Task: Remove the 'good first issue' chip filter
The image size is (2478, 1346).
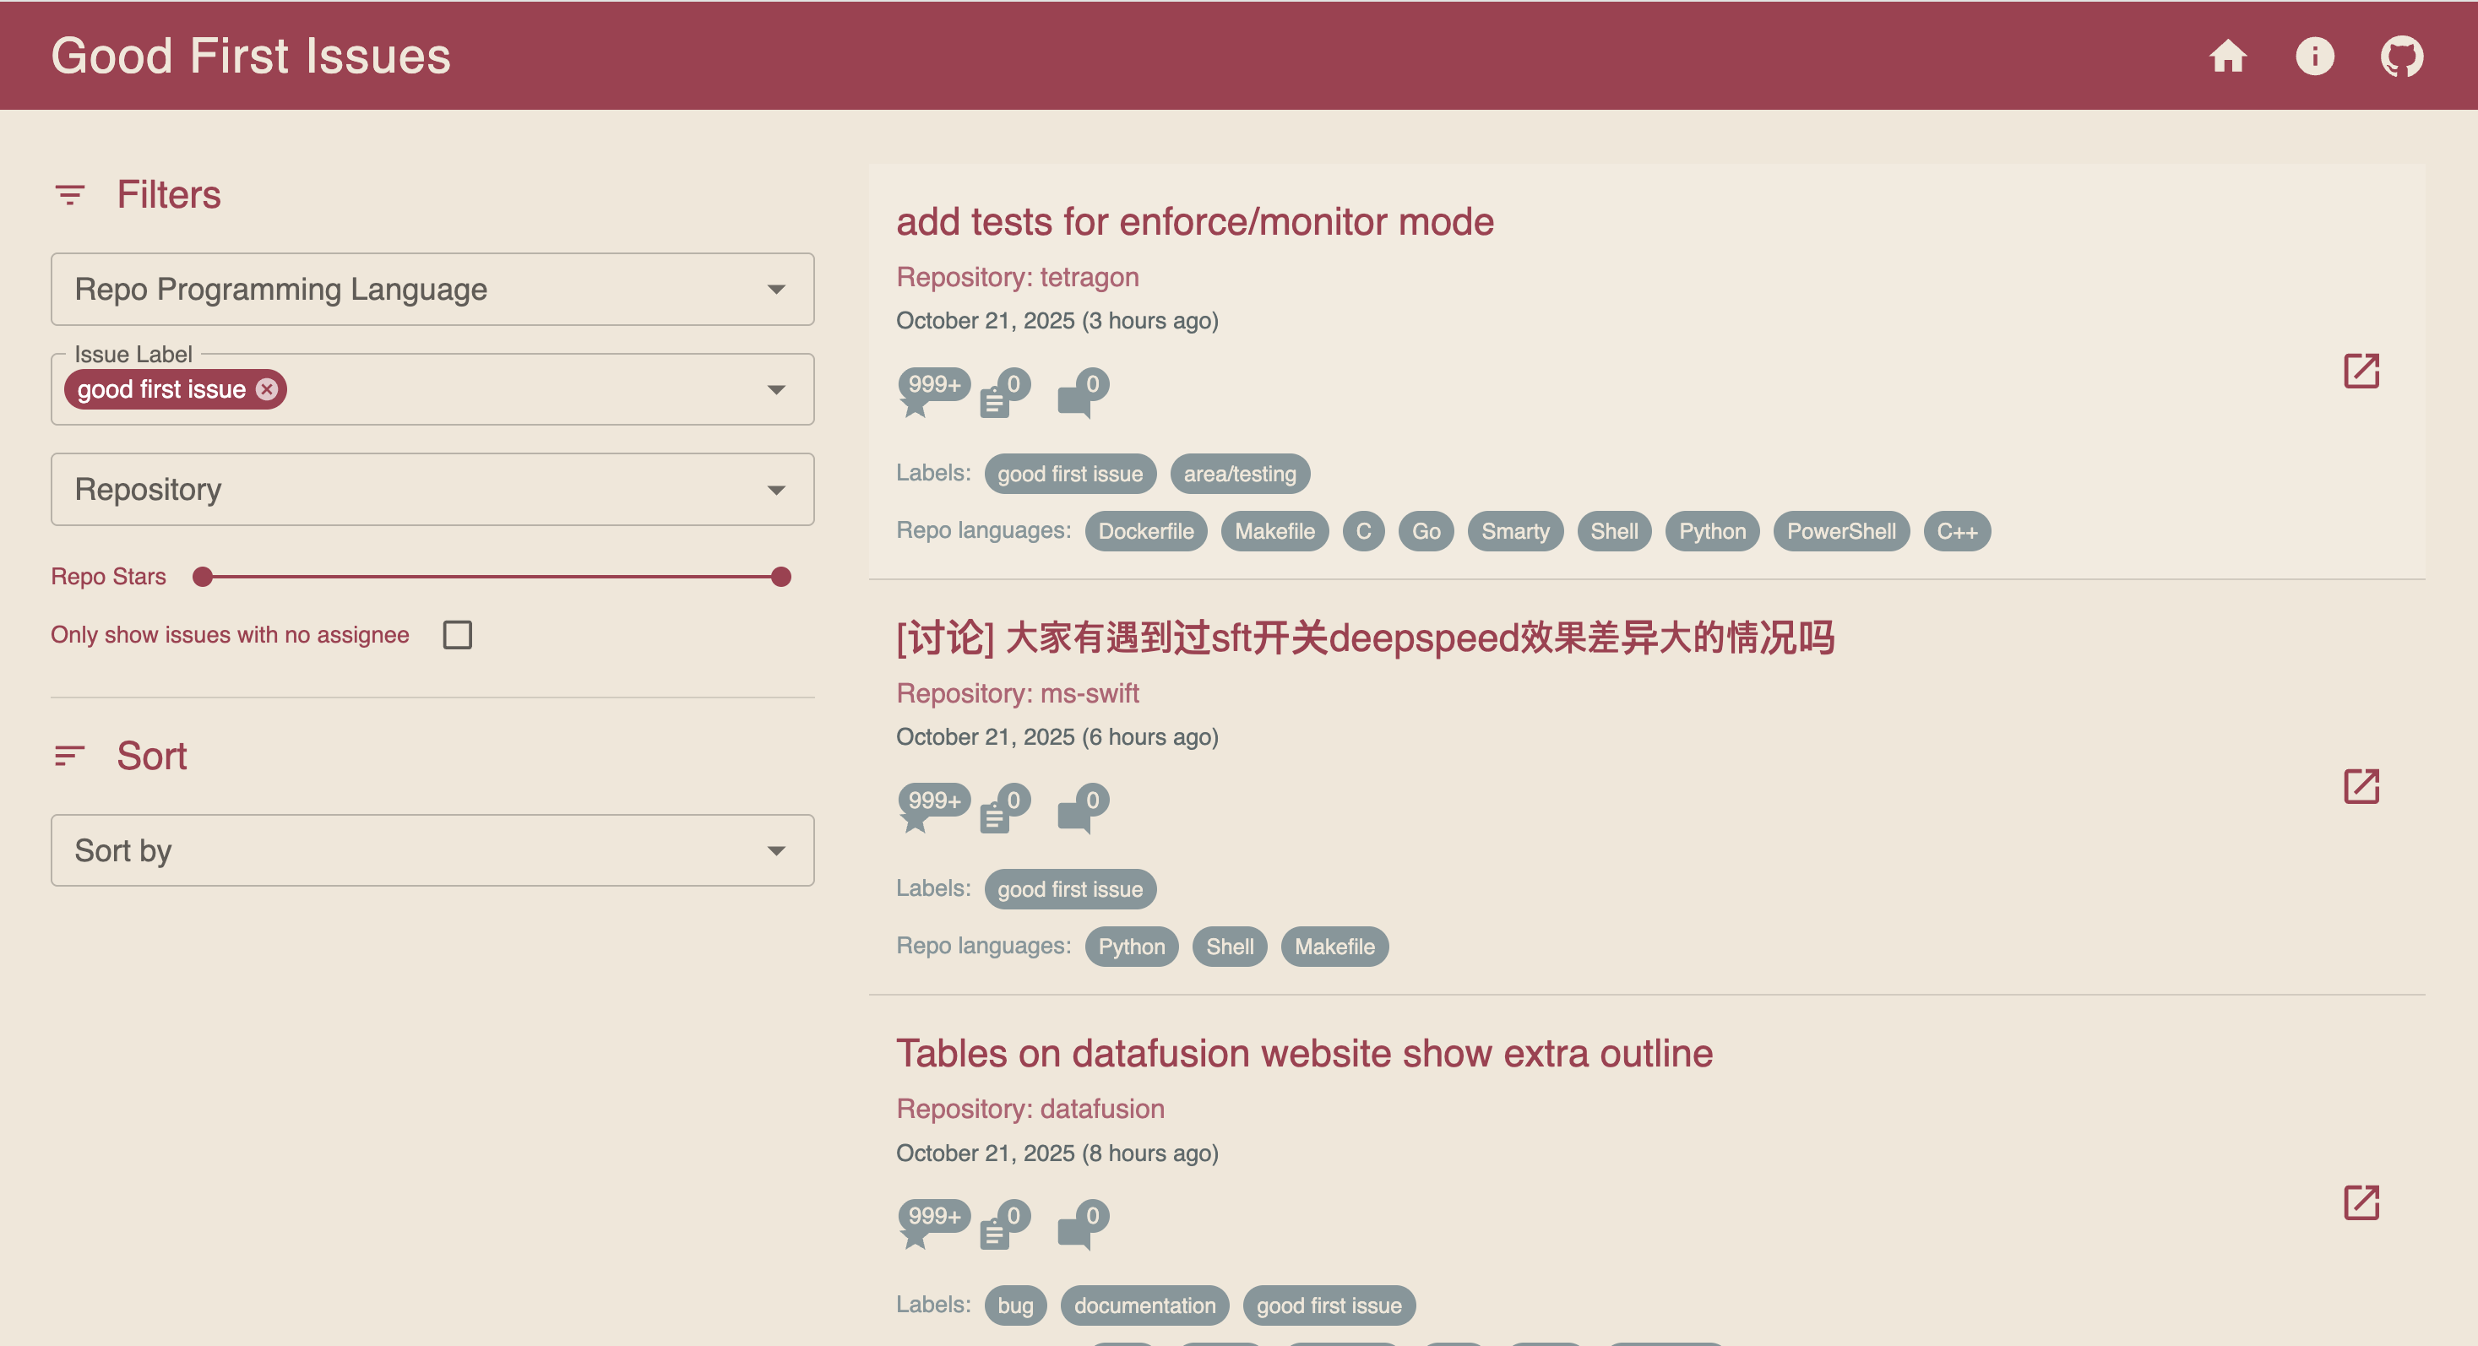Action: tap(266, 388)
